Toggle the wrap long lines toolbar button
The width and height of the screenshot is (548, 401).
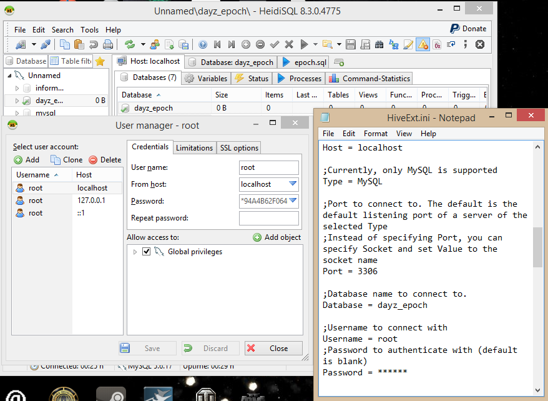[x=451, y=44]
